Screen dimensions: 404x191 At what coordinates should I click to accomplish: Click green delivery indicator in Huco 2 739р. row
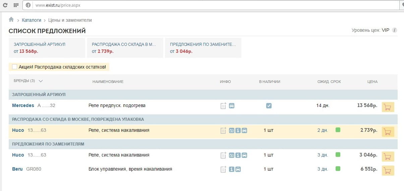click(338, 130)
